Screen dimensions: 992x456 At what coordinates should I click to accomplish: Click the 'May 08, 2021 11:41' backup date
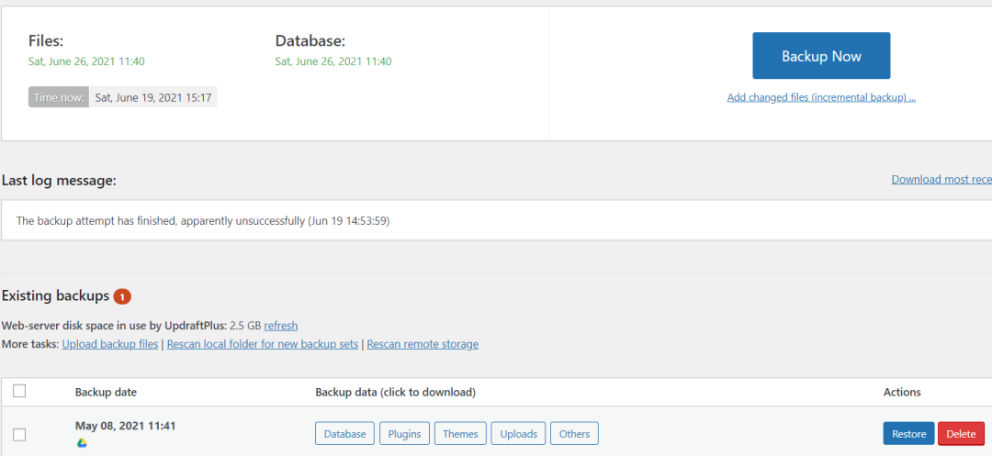click(x=125, y=426)
